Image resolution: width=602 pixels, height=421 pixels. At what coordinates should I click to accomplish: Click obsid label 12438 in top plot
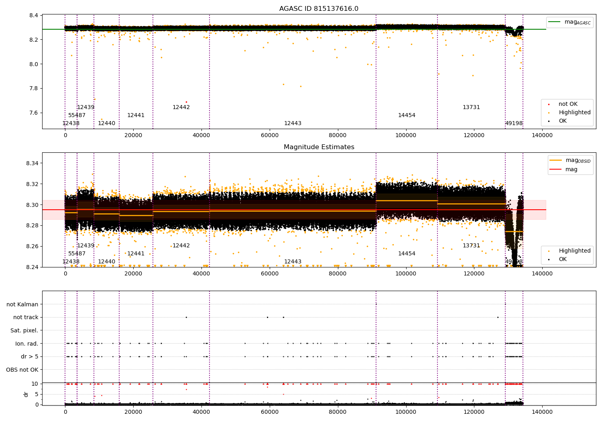[71, 123]
